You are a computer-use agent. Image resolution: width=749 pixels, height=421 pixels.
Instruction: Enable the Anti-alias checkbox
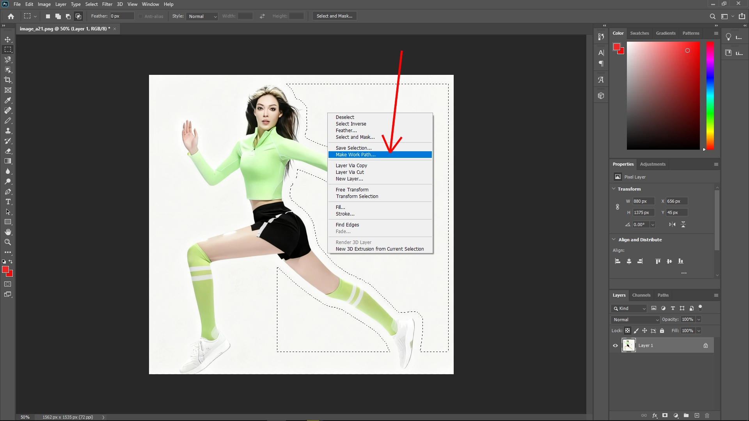(x=140, y=16)
